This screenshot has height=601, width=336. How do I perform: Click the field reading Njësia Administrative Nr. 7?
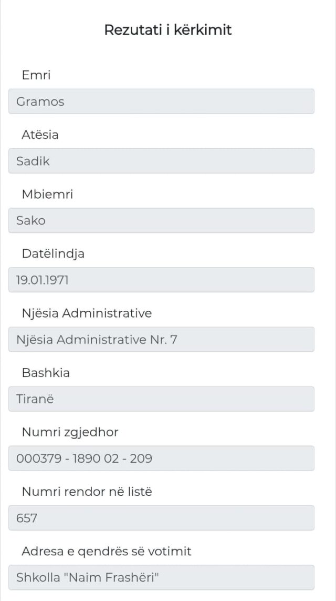click(161, 340)
